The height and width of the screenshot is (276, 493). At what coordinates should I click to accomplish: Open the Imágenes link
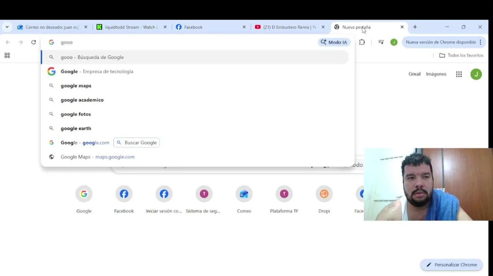(x=436, y=74)
